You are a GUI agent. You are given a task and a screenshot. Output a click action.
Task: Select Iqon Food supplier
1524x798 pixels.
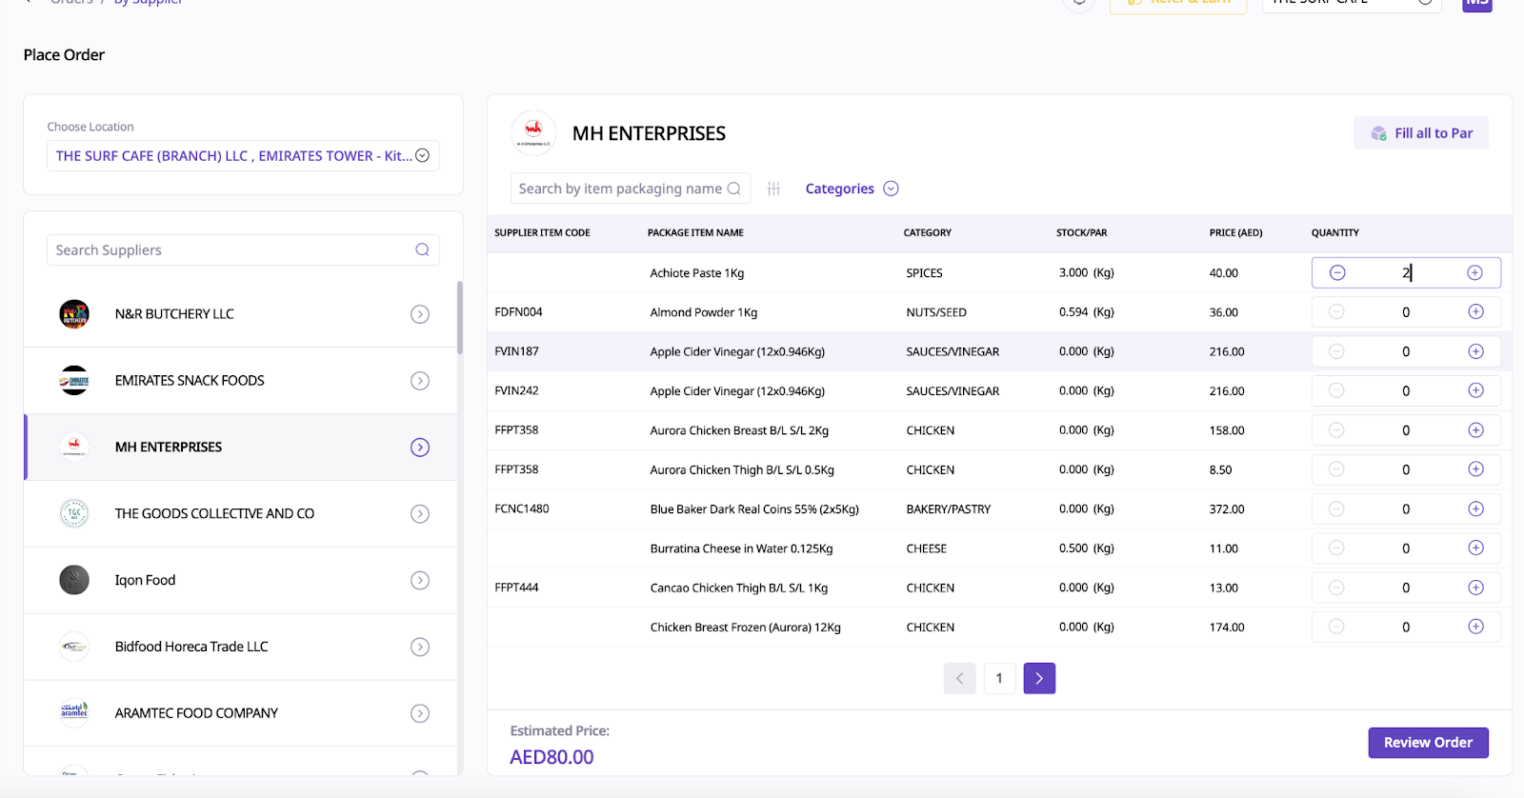coord(241,580)
